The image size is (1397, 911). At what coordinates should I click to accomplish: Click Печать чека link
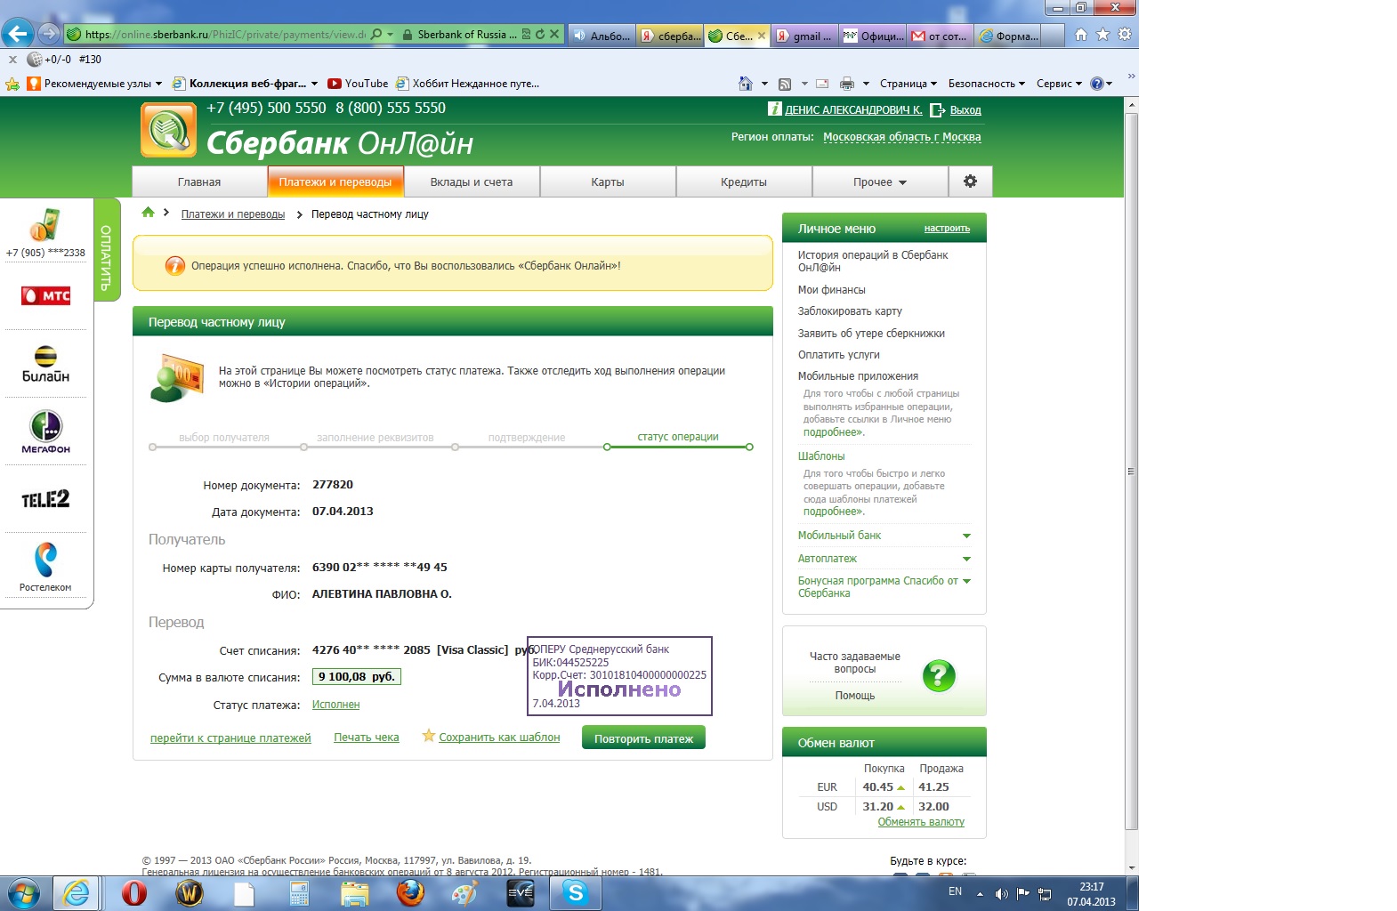367,738
